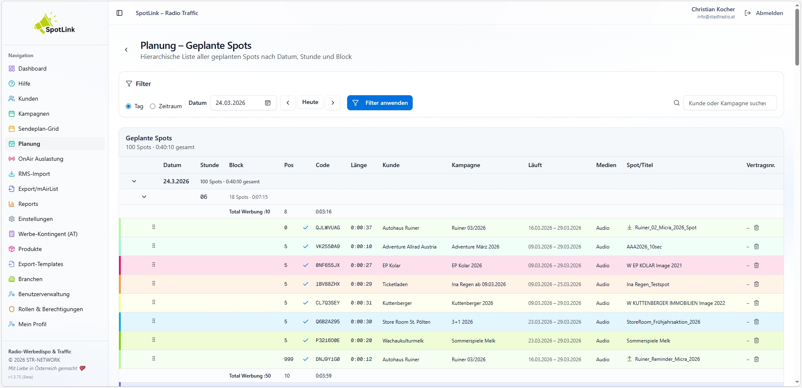Open Sendeplan-Grid in navigation
Viewport: 802px width, 388px height.
38,129
